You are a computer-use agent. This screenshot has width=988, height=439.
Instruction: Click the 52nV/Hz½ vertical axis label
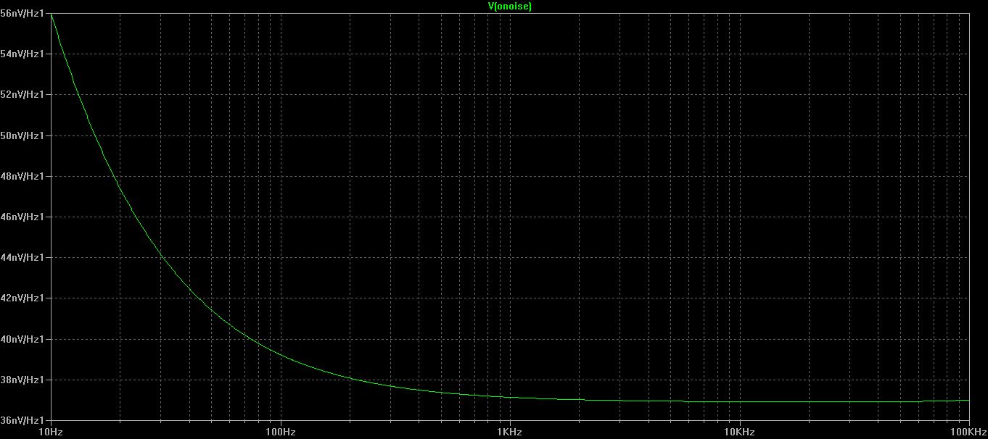22,94
